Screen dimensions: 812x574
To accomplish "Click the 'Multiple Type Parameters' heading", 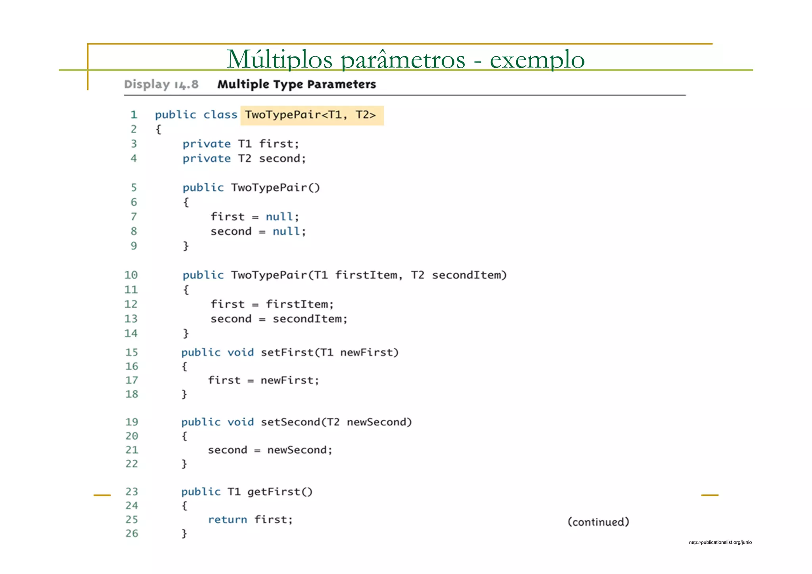I will point(297,84).
